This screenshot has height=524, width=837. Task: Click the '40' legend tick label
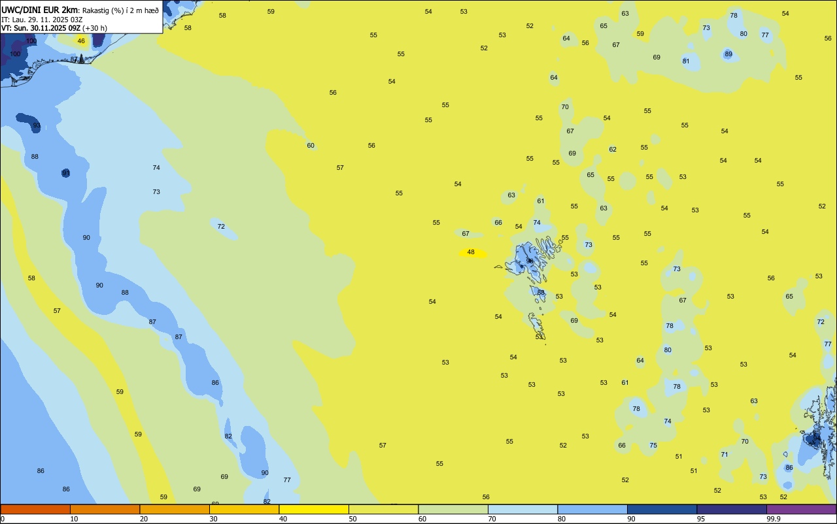(283, 519)
